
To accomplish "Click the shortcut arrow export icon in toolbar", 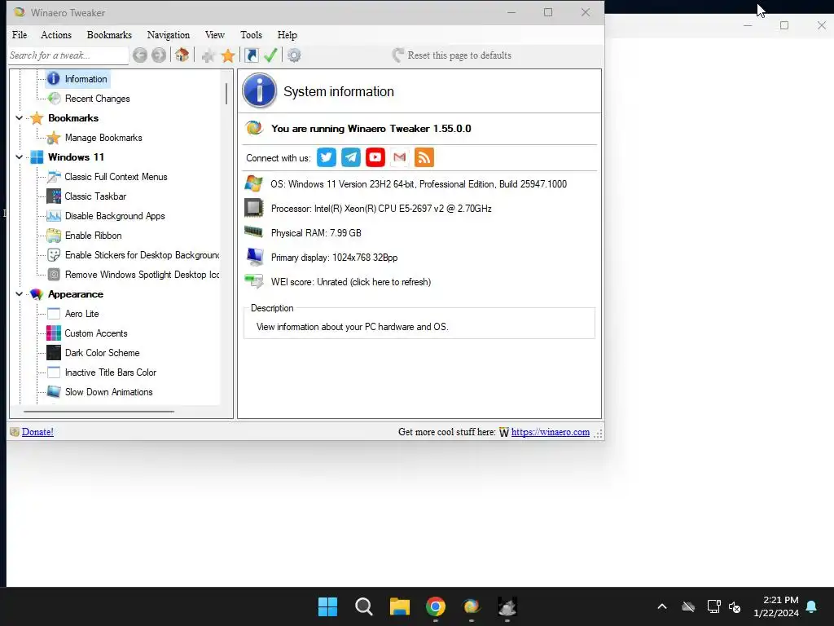I will pos(252,55).
